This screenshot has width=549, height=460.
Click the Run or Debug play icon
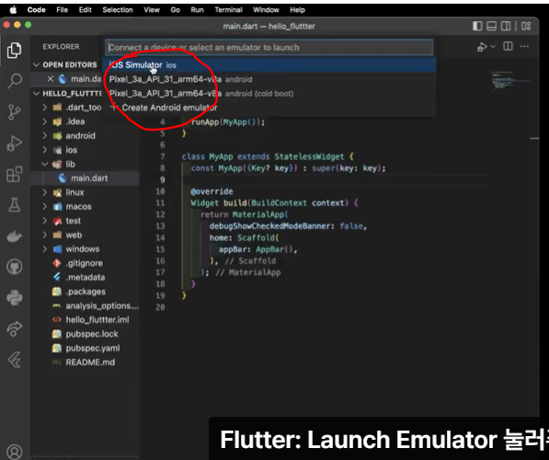[x=482, y=47]
